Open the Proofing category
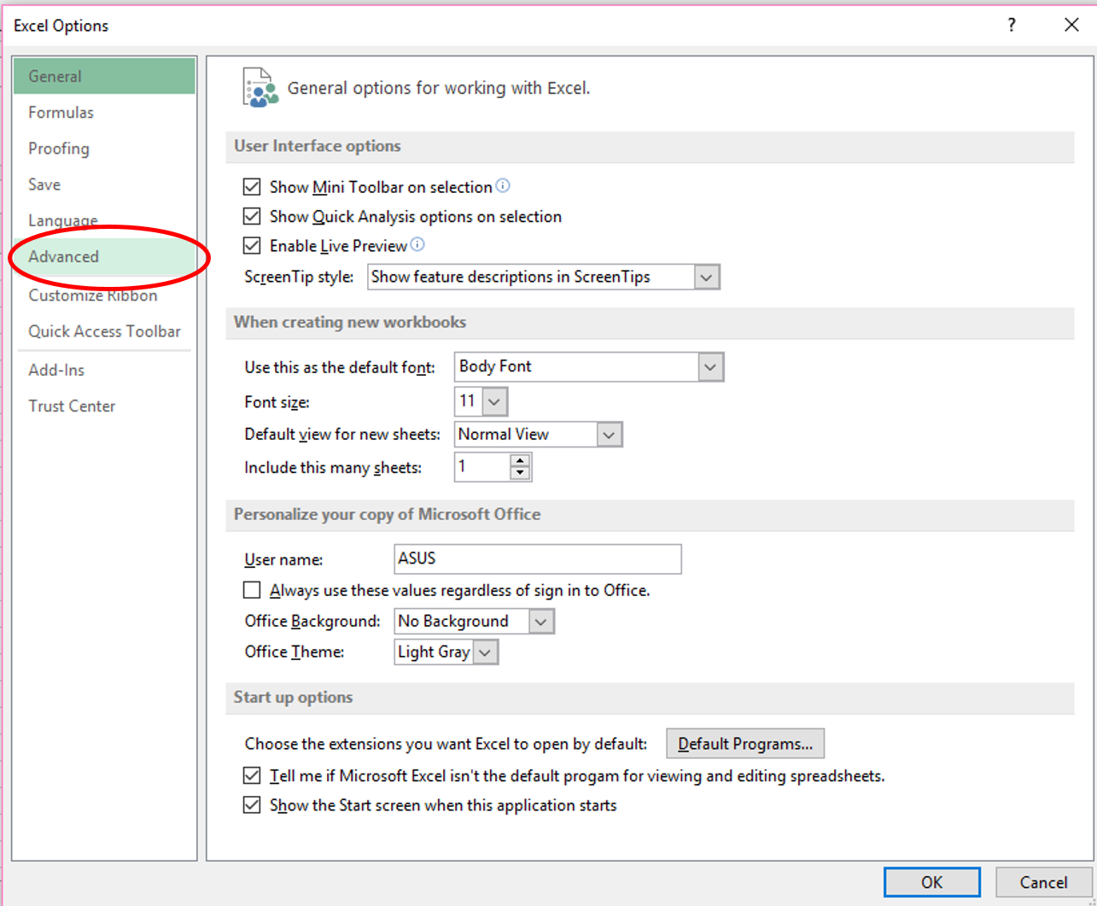The width and height of the screenshot is (1097, 906). point(104,148)
